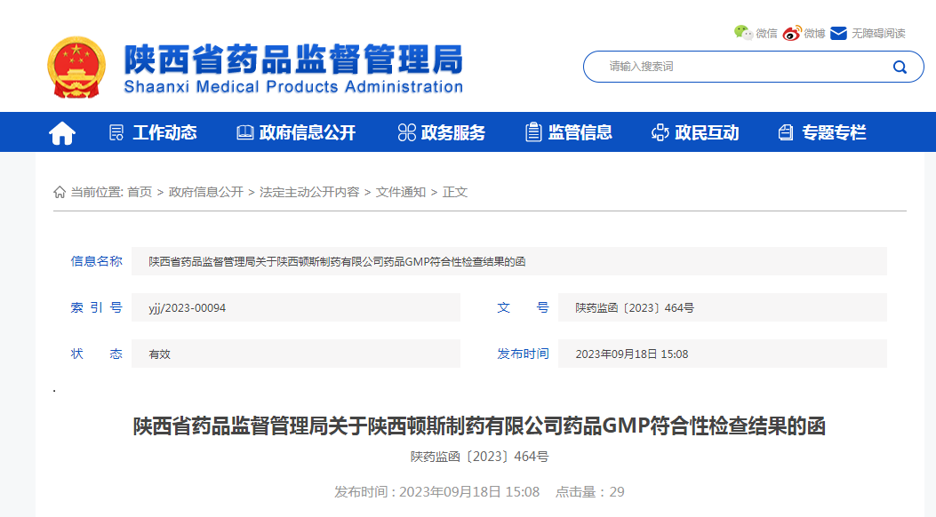Click the 微博 text link
The image size is (936, 517).
814,34
